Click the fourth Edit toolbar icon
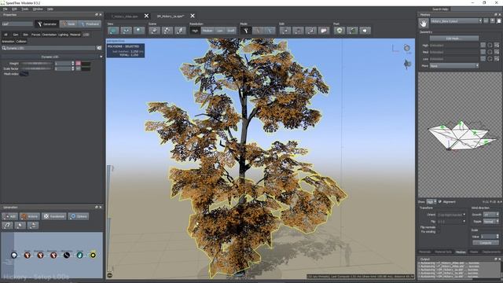Viewport: 503px width, 283px height. (324, 31)
